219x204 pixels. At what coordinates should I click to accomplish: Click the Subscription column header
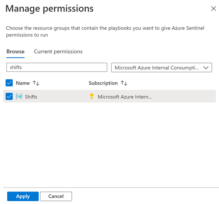pos(103,83)
